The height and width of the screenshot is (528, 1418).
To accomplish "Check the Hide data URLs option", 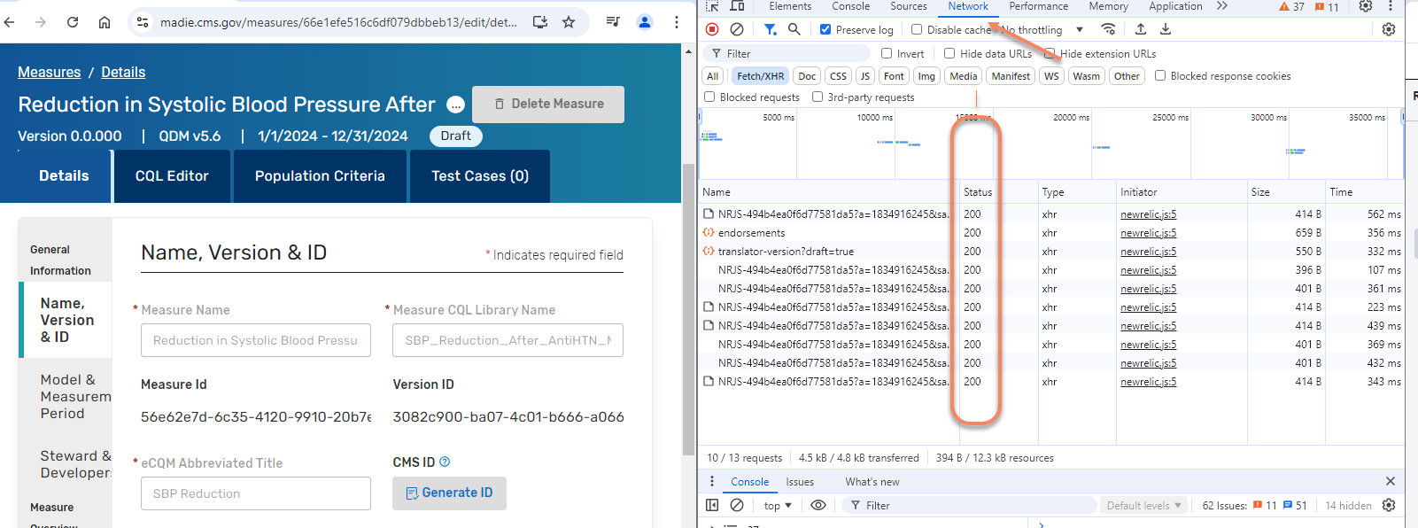I will tap(949, 53).
